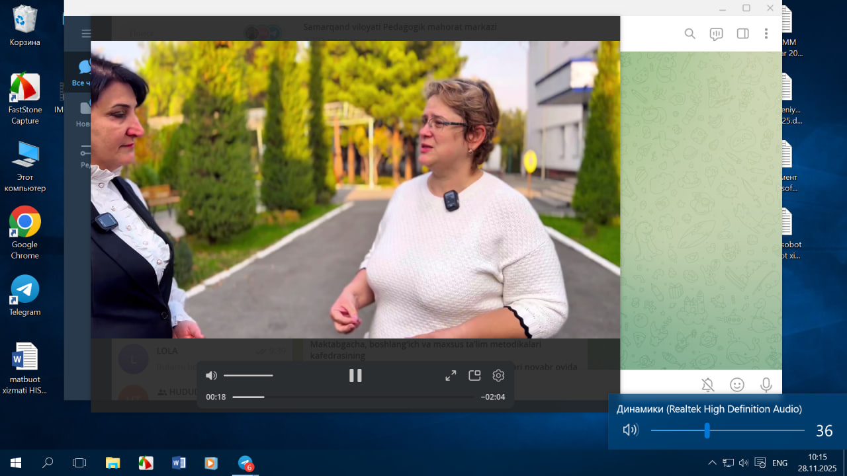This screenshot has height=476, width=847.
Task: Open Telegram from the taskbar
Action: [x=245, y=463]
